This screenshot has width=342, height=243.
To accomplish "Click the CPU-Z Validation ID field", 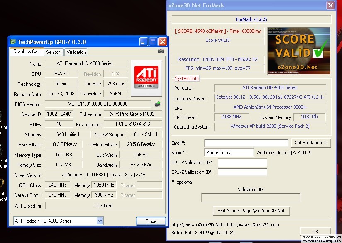I will [243, 172].
